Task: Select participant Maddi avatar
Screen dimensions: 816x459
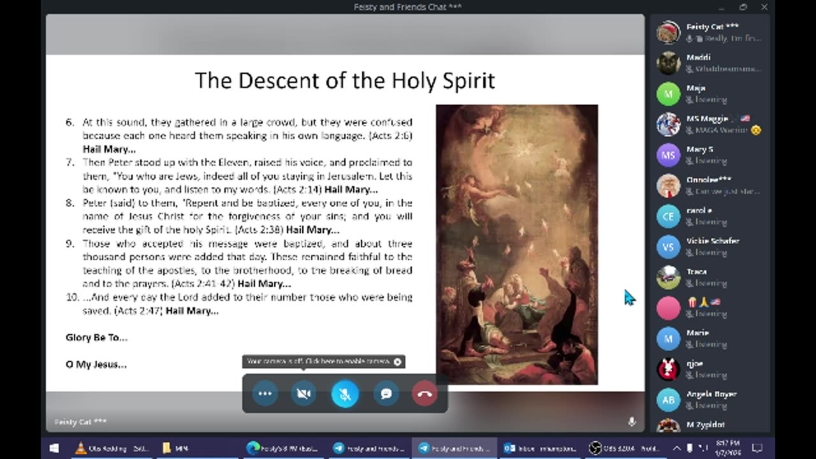Action: 668,62
